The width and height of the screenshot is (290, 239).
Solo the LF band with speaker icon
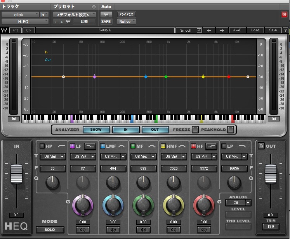tap(83, 230)
